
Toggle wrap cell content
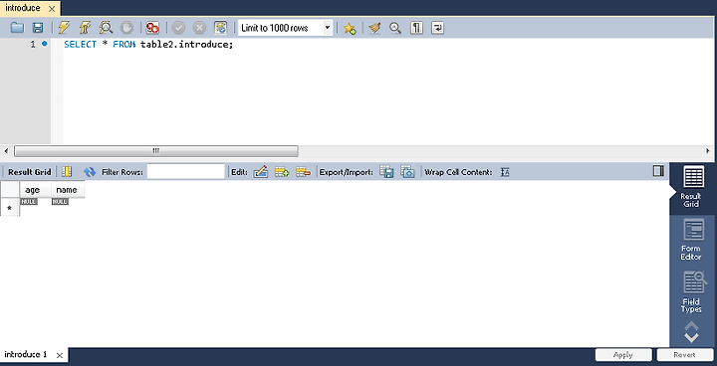505,172
